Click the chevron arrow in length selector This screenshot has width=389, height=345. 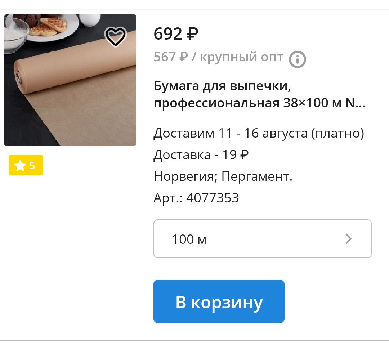349,239
